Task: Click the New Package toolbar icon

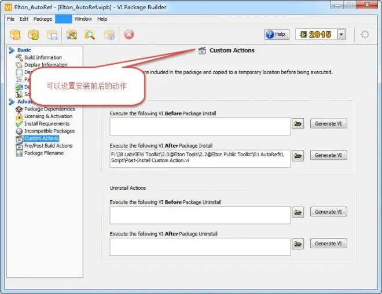Action: click(15, 35)
